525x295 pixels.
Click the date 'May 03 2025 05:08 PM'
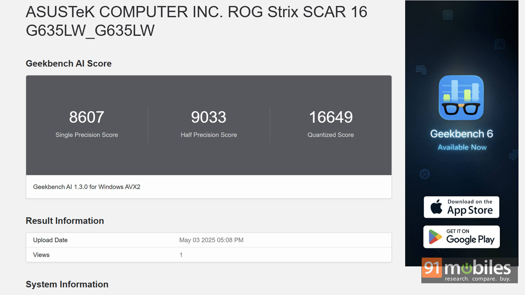tap(211, 240)
